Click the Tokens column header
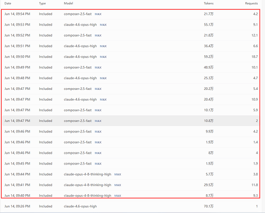 coord(209,3)
